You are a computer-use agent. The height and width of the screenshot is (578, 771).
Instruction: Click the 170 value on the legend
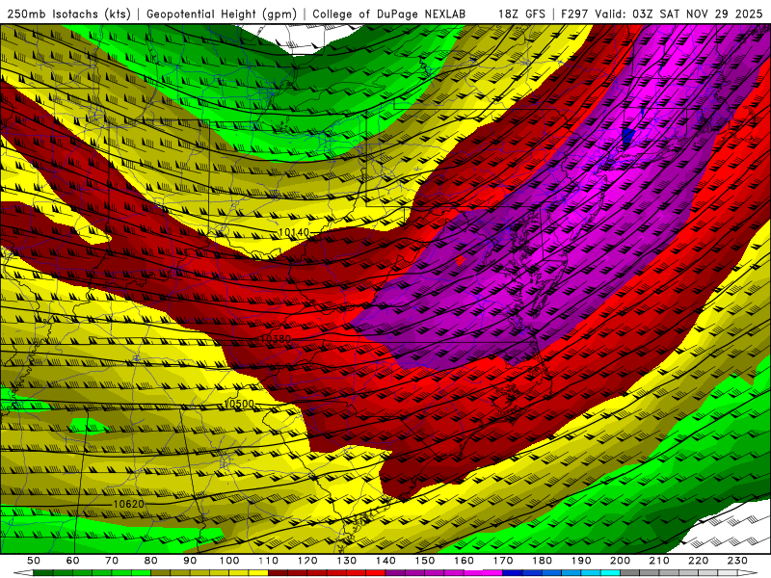pos(502,561)
